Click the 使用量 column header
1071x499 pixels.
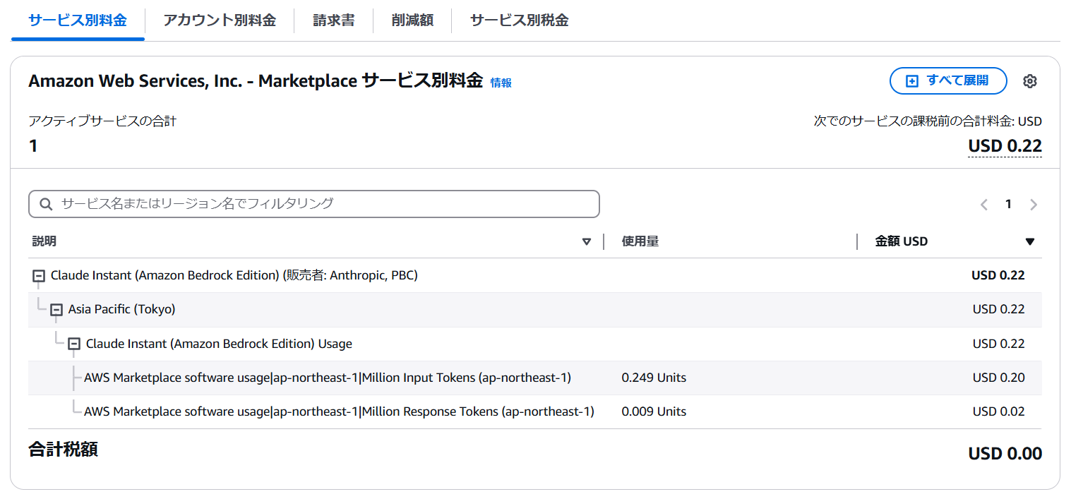pos(640,241)
